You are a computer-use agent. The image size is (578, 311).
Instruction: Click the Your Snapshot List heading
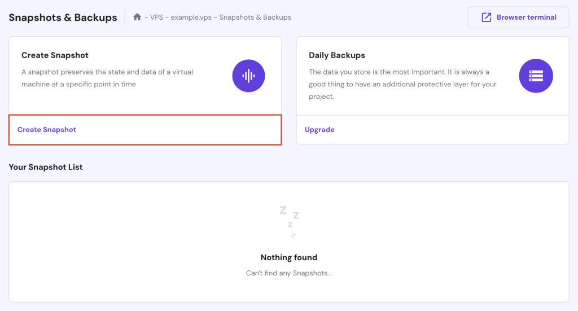[x=46, y=167]
